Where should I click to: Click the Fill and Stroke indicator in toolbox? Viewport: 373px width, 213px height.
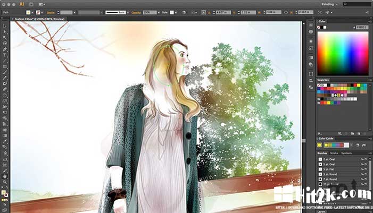[4, 193]
